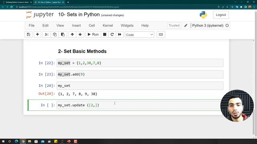257x144 pixels.
Task: Click the In [23]: prompt label
Action: (47, 74)
